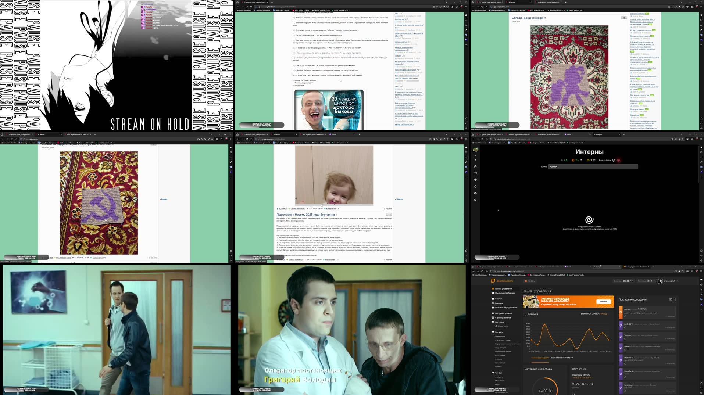Click the frog avatar in Интерны window
The height and width of the screenshot is (395, 704).
(x=475, y=150)
